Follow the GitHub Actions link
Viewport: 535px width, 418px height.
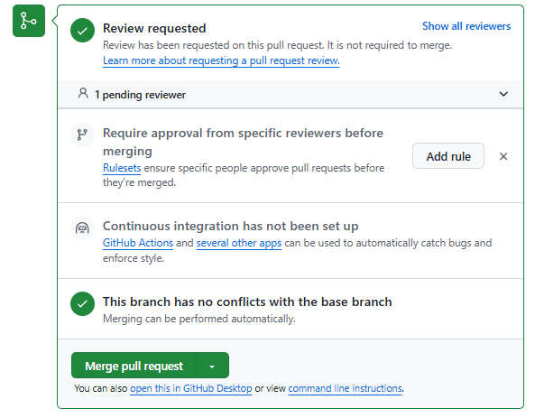[138, 243]
